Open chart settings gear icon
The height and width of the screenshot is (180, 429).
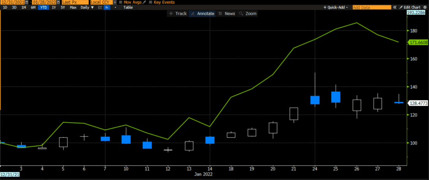click(x=425, y=7)
